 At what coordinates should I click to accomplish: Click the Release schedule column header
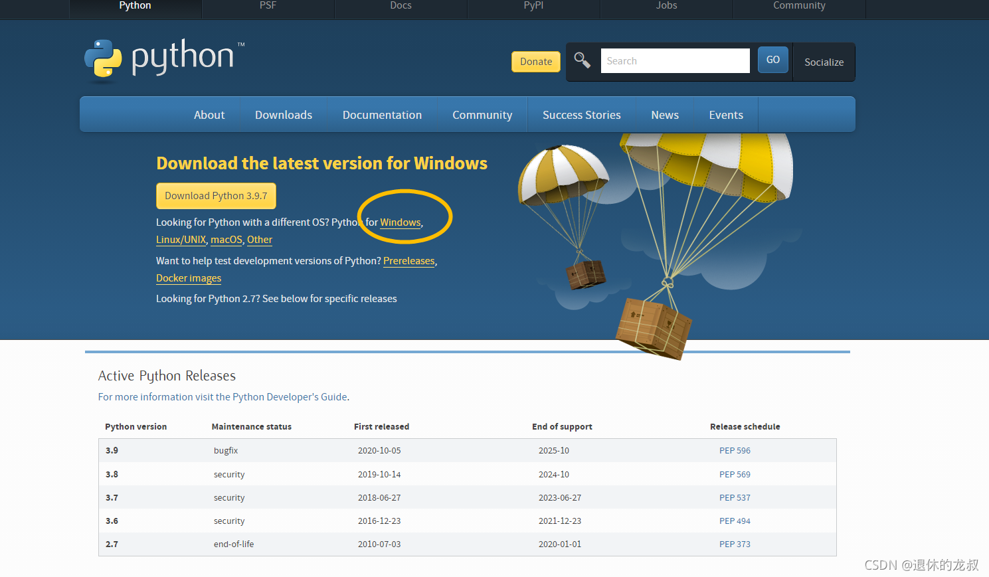tap(745, 427)
